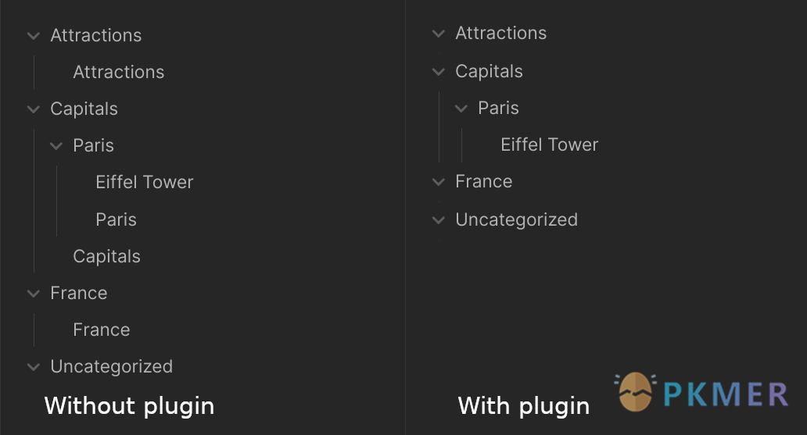
Task: Collapse the Attractions folder in the right panel
Action: click(439, 34)
